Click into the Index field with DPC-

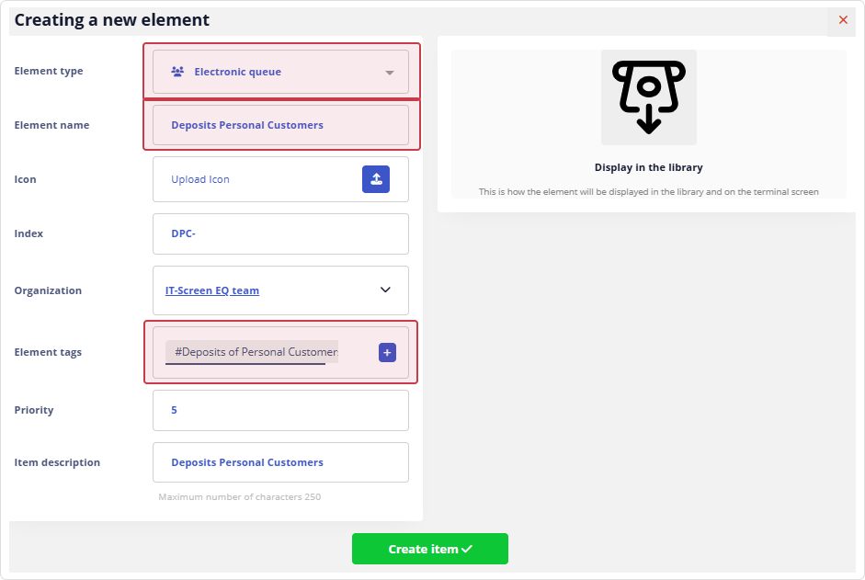(x=280, y=233)
